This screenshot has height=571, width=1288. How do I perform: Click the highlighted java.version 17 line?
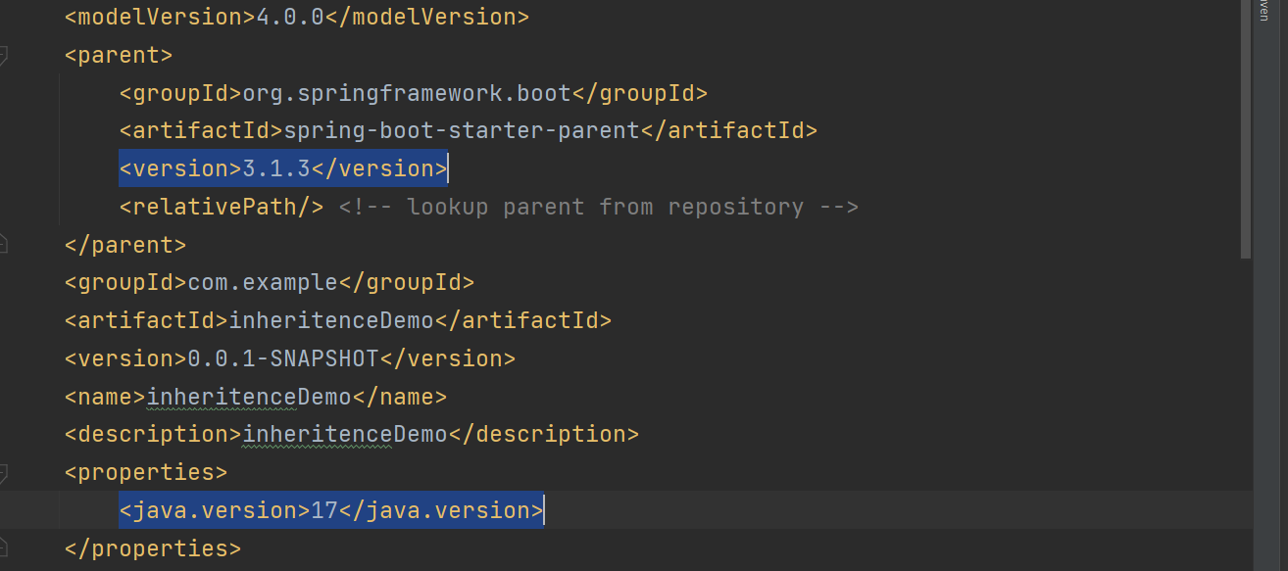pos(331,510)
